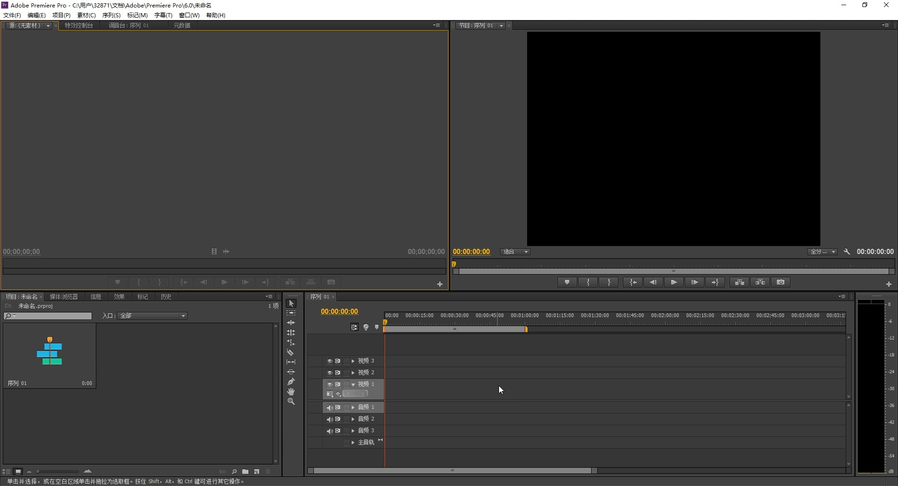Image resolution: width=898 pixels, height=486 pixels.
Task: Click the timeline horizontal zoom scrollbar
Action: click(452, 471)
